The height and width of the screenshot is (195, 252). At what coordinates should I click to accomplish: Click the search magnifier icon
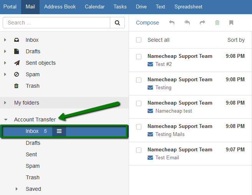coord(117,23)
